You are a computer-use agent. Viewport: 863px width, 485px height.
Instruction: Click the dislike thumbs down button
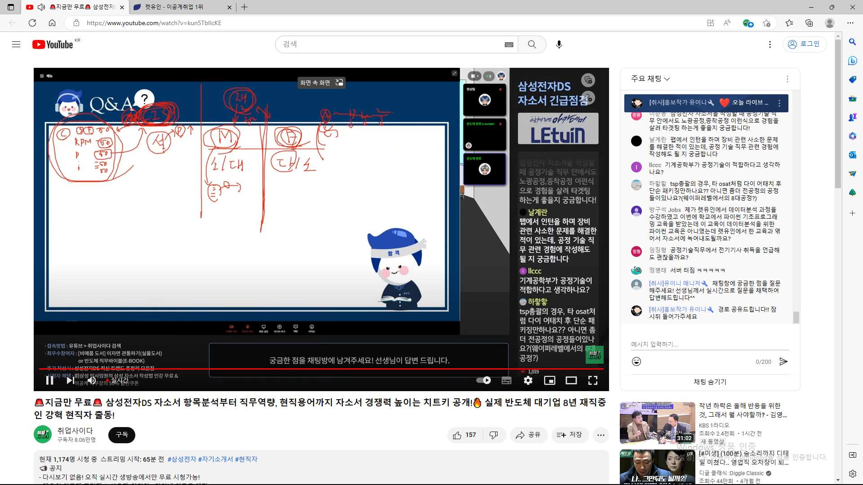pos(494,435)
